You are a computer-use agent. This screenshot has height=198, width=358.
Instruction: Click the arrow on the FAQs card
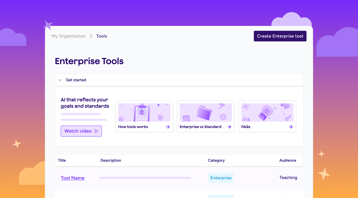(291, 127)
